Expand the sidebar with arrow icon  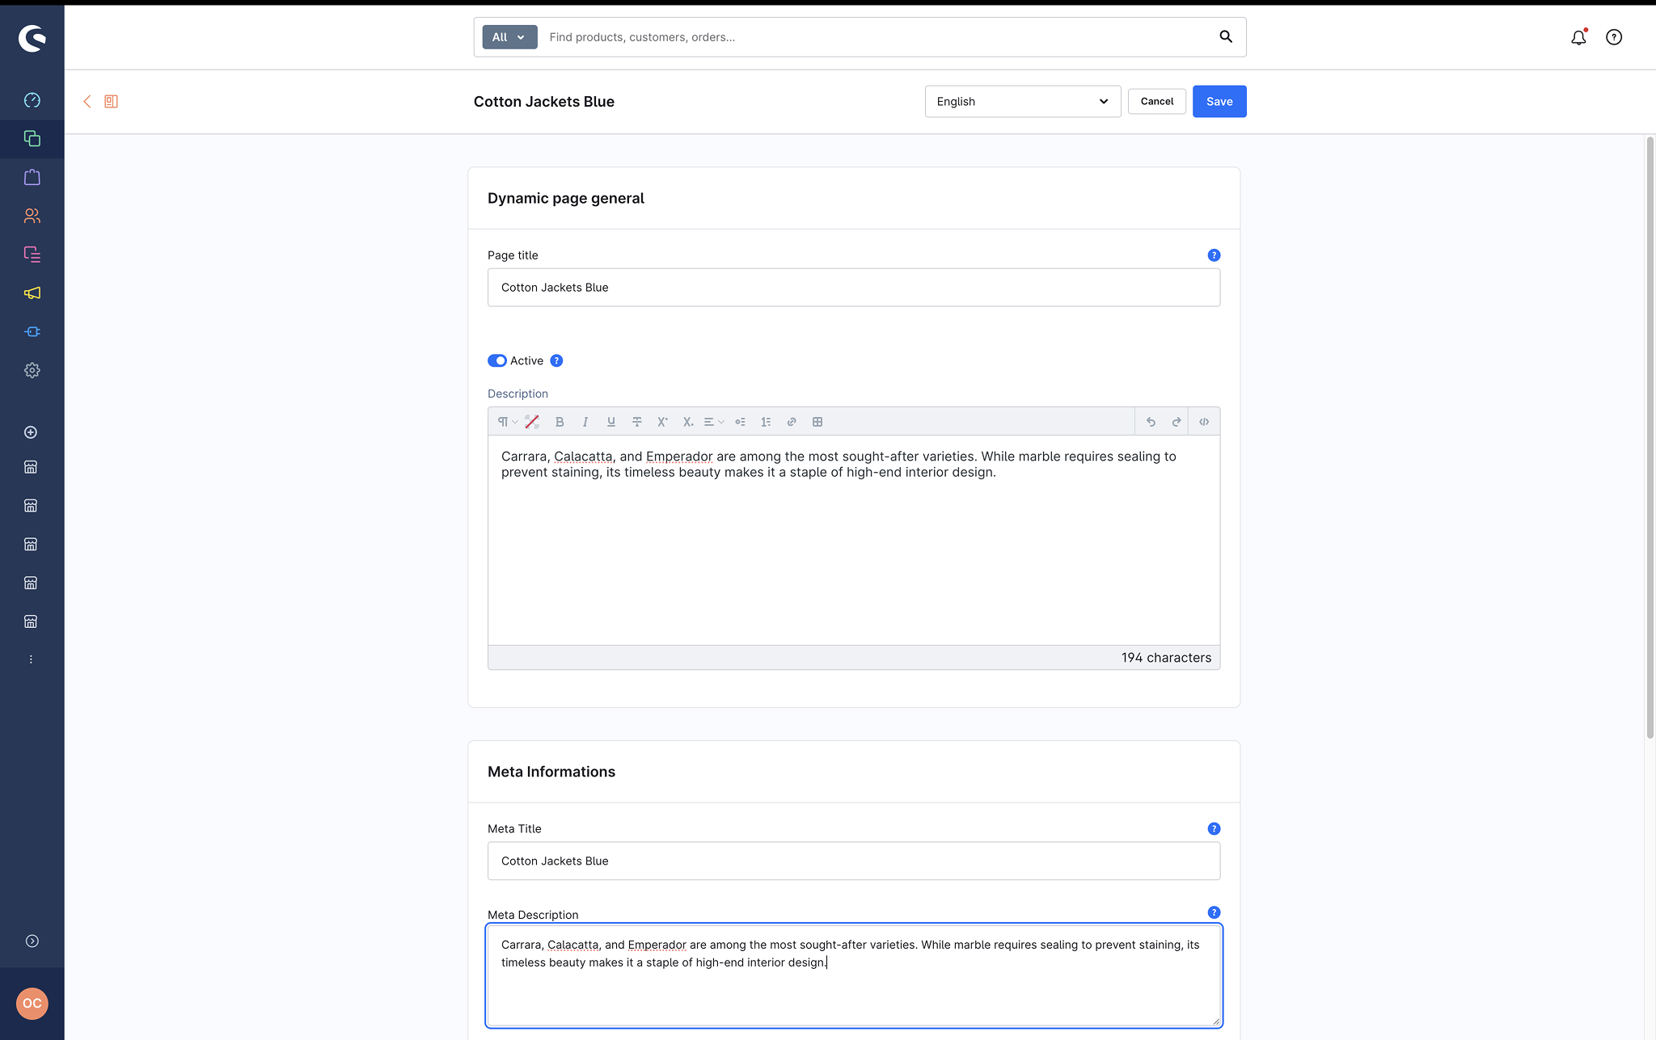[x=32, y=941]
